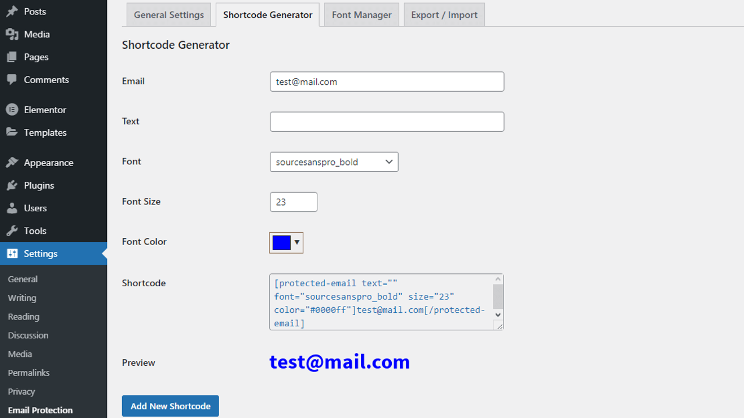Click inside the Email input field

click(387, 81)
